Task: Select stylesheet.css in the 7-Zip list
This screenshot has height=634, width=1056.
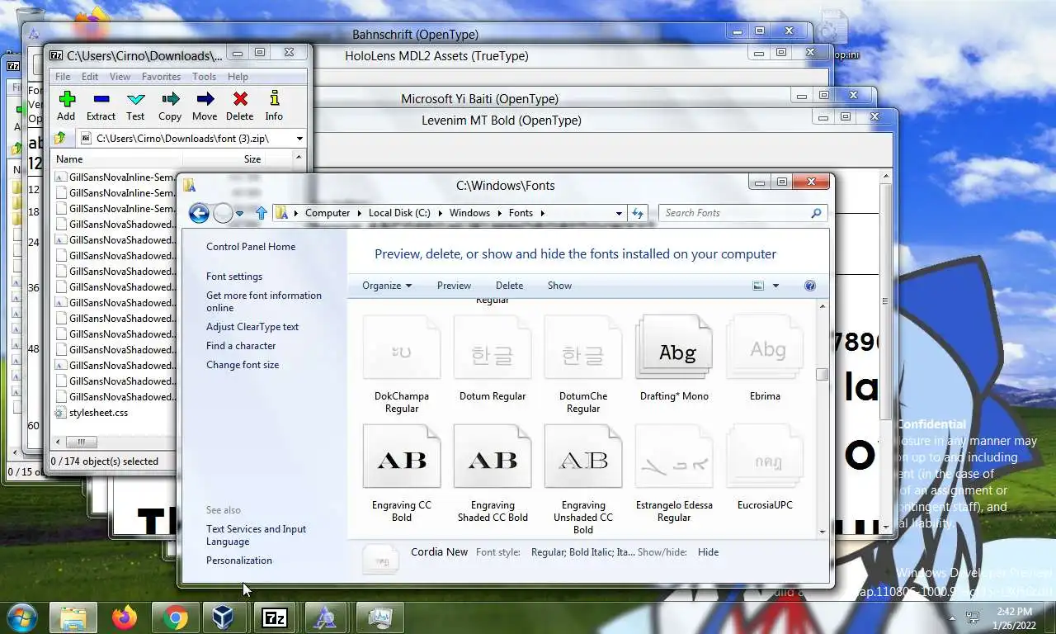Action: [98, 413]
